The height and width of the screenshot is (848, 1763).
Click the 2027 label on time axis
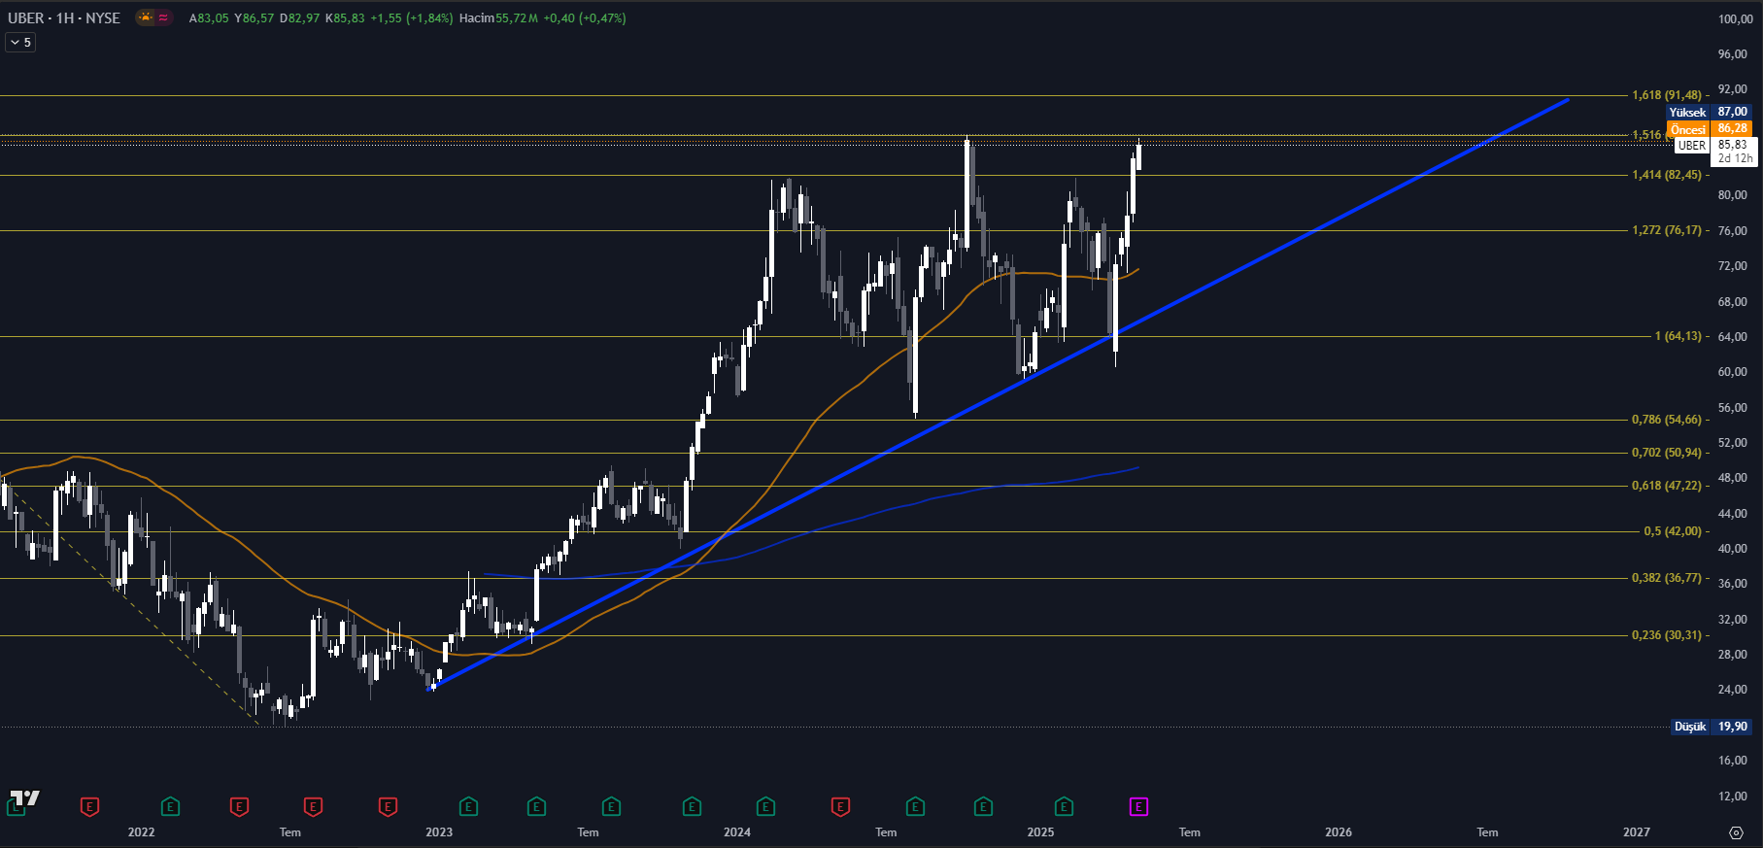tap(1637, 832)
